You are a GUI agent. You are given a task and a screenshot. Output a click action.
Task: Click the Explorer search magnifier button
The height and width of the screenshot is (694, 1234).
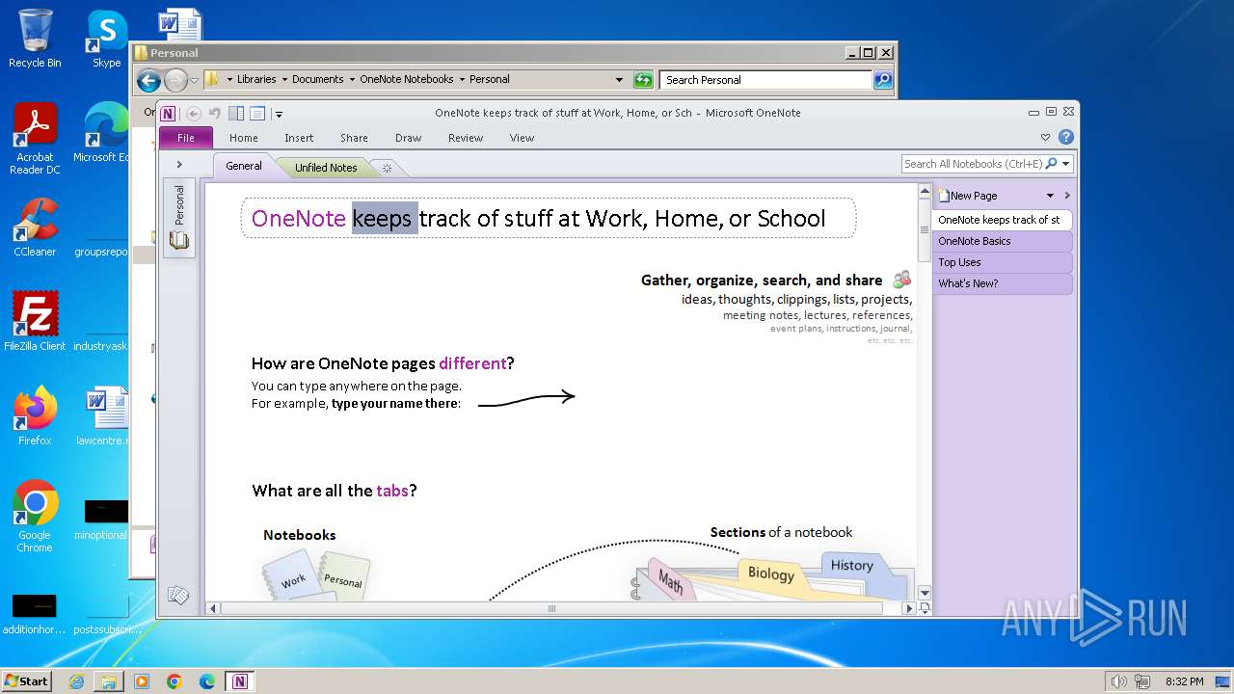(883, 80)
